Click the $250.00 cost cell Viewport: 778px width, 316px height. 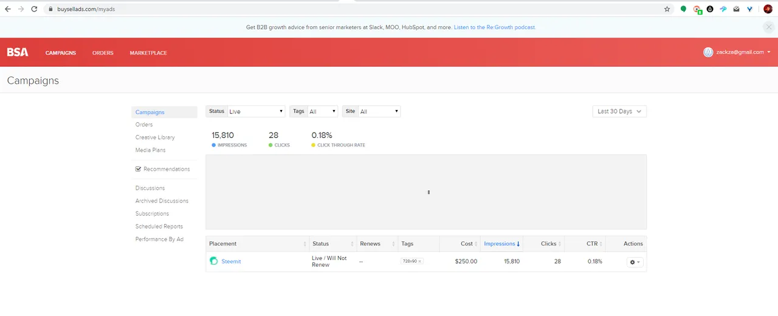(466, 261)
